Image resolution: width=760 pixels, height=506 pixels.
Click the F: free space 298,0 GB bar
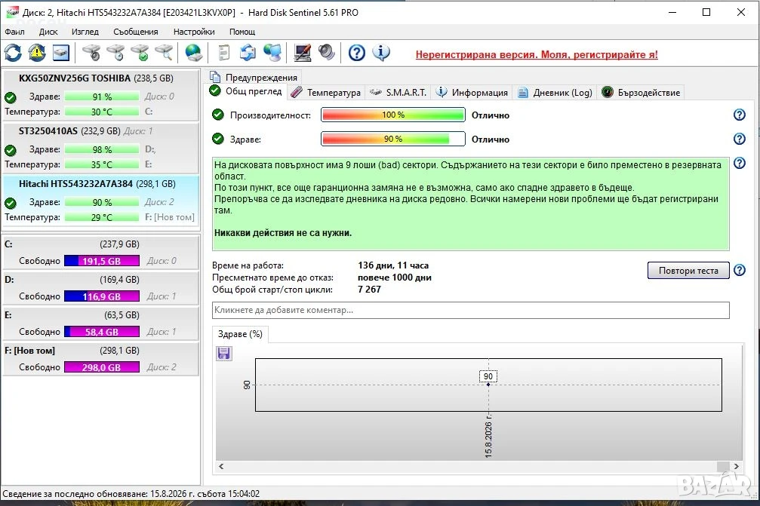[102, 367]
